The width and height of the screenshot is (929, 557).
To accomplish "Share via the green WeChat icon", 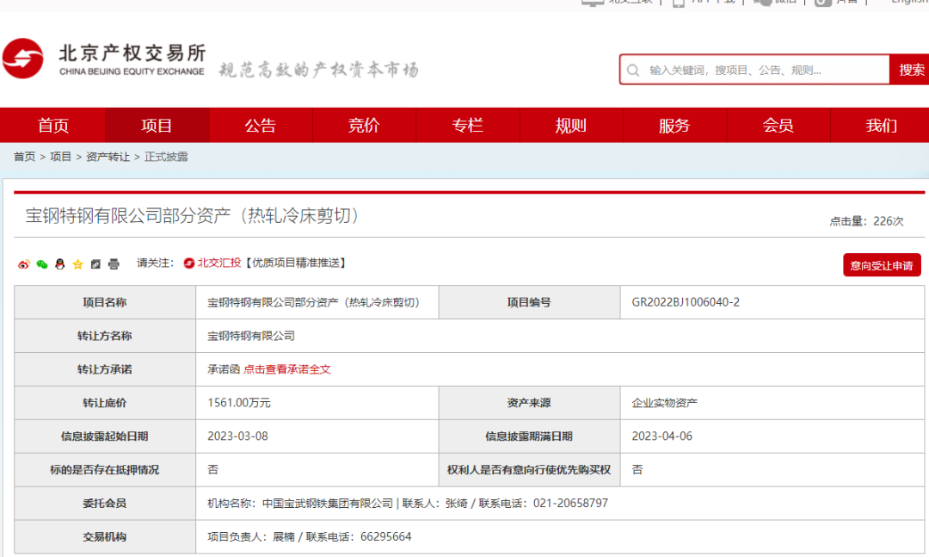I will pos(41,264).
